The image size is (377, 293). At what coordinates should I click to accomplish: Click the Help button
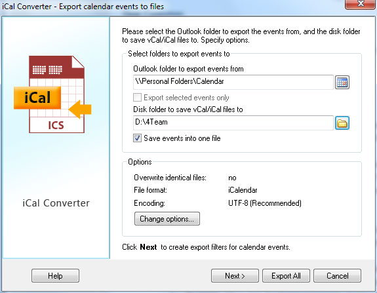55,276
